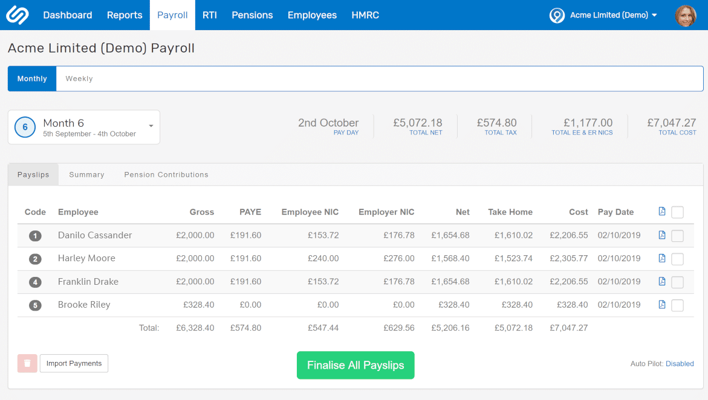Tick the checkbox for Franklin Drake
Image resolution: width=708 pixels, height=400 pixels.
(677, 282)
